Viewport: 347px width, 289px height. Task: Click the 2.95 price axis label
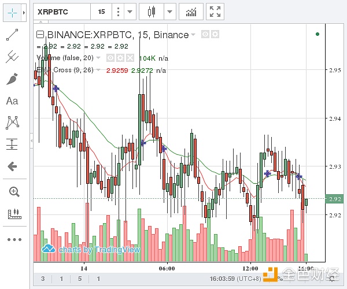pyautogui.click(x=335, y=70)
